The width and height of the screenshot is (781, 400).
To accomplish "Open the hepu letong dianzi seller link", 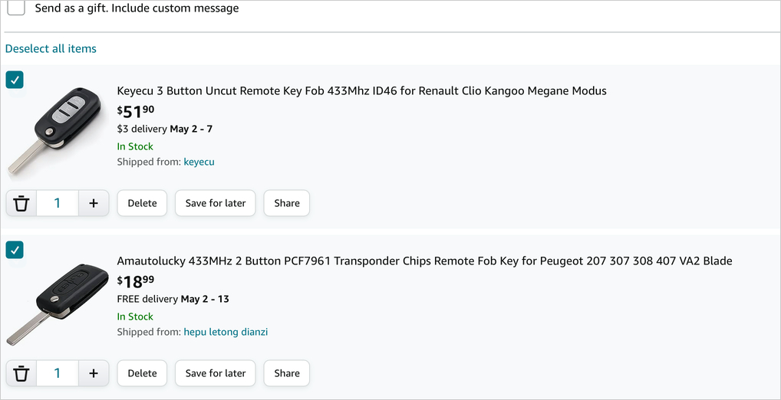I will 226,332.
